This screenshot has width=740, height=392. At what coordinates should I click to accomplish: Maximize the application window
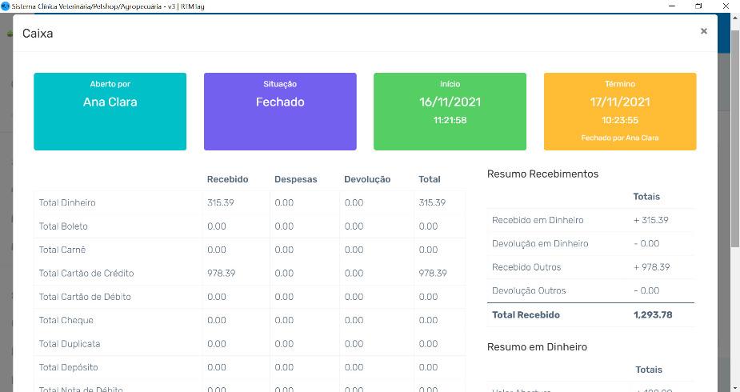point(698,6)
